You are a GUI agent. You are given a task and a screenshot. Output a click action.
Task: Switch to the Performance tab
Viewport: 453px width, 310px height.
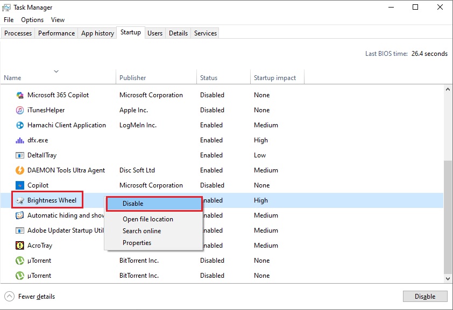[x=56, y=33]
